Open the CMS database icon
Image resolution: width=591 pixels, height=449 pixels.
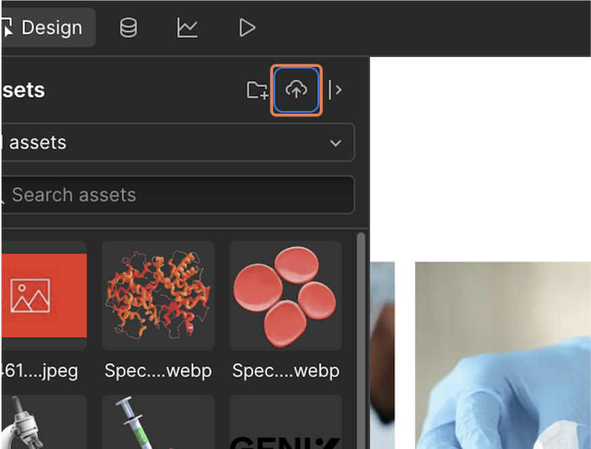(x=128, y=28)
